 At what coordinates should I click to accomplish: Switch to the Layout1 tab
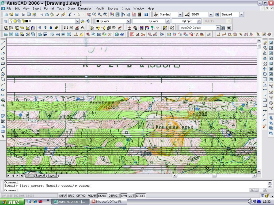pyautogui.click(x=41, y=176)
